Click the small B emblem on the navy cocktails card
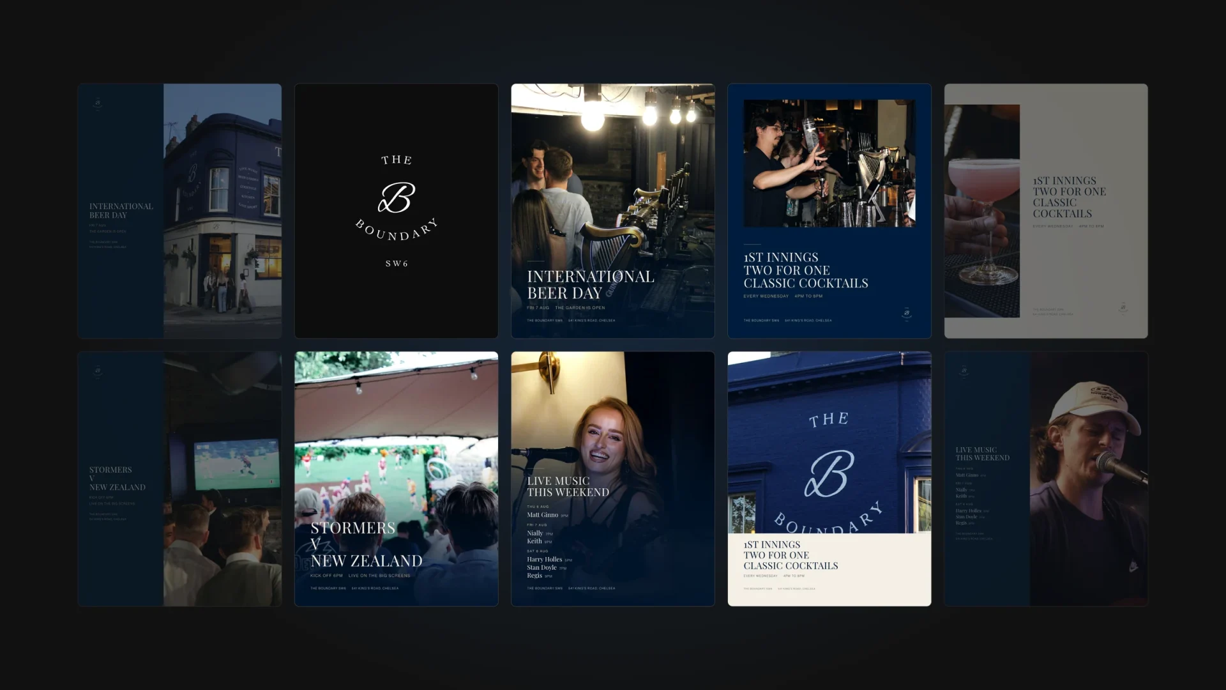The width and height of the screenshot is (1226, 690). click(x=906, y=313)
